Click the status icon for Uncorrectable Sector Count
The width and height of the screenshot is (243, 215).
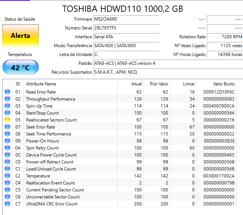coord(7,197)
